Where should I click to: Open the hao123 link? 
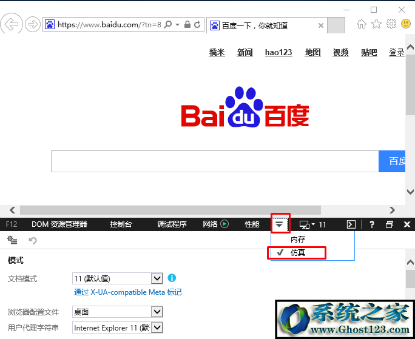pos(278,52)
